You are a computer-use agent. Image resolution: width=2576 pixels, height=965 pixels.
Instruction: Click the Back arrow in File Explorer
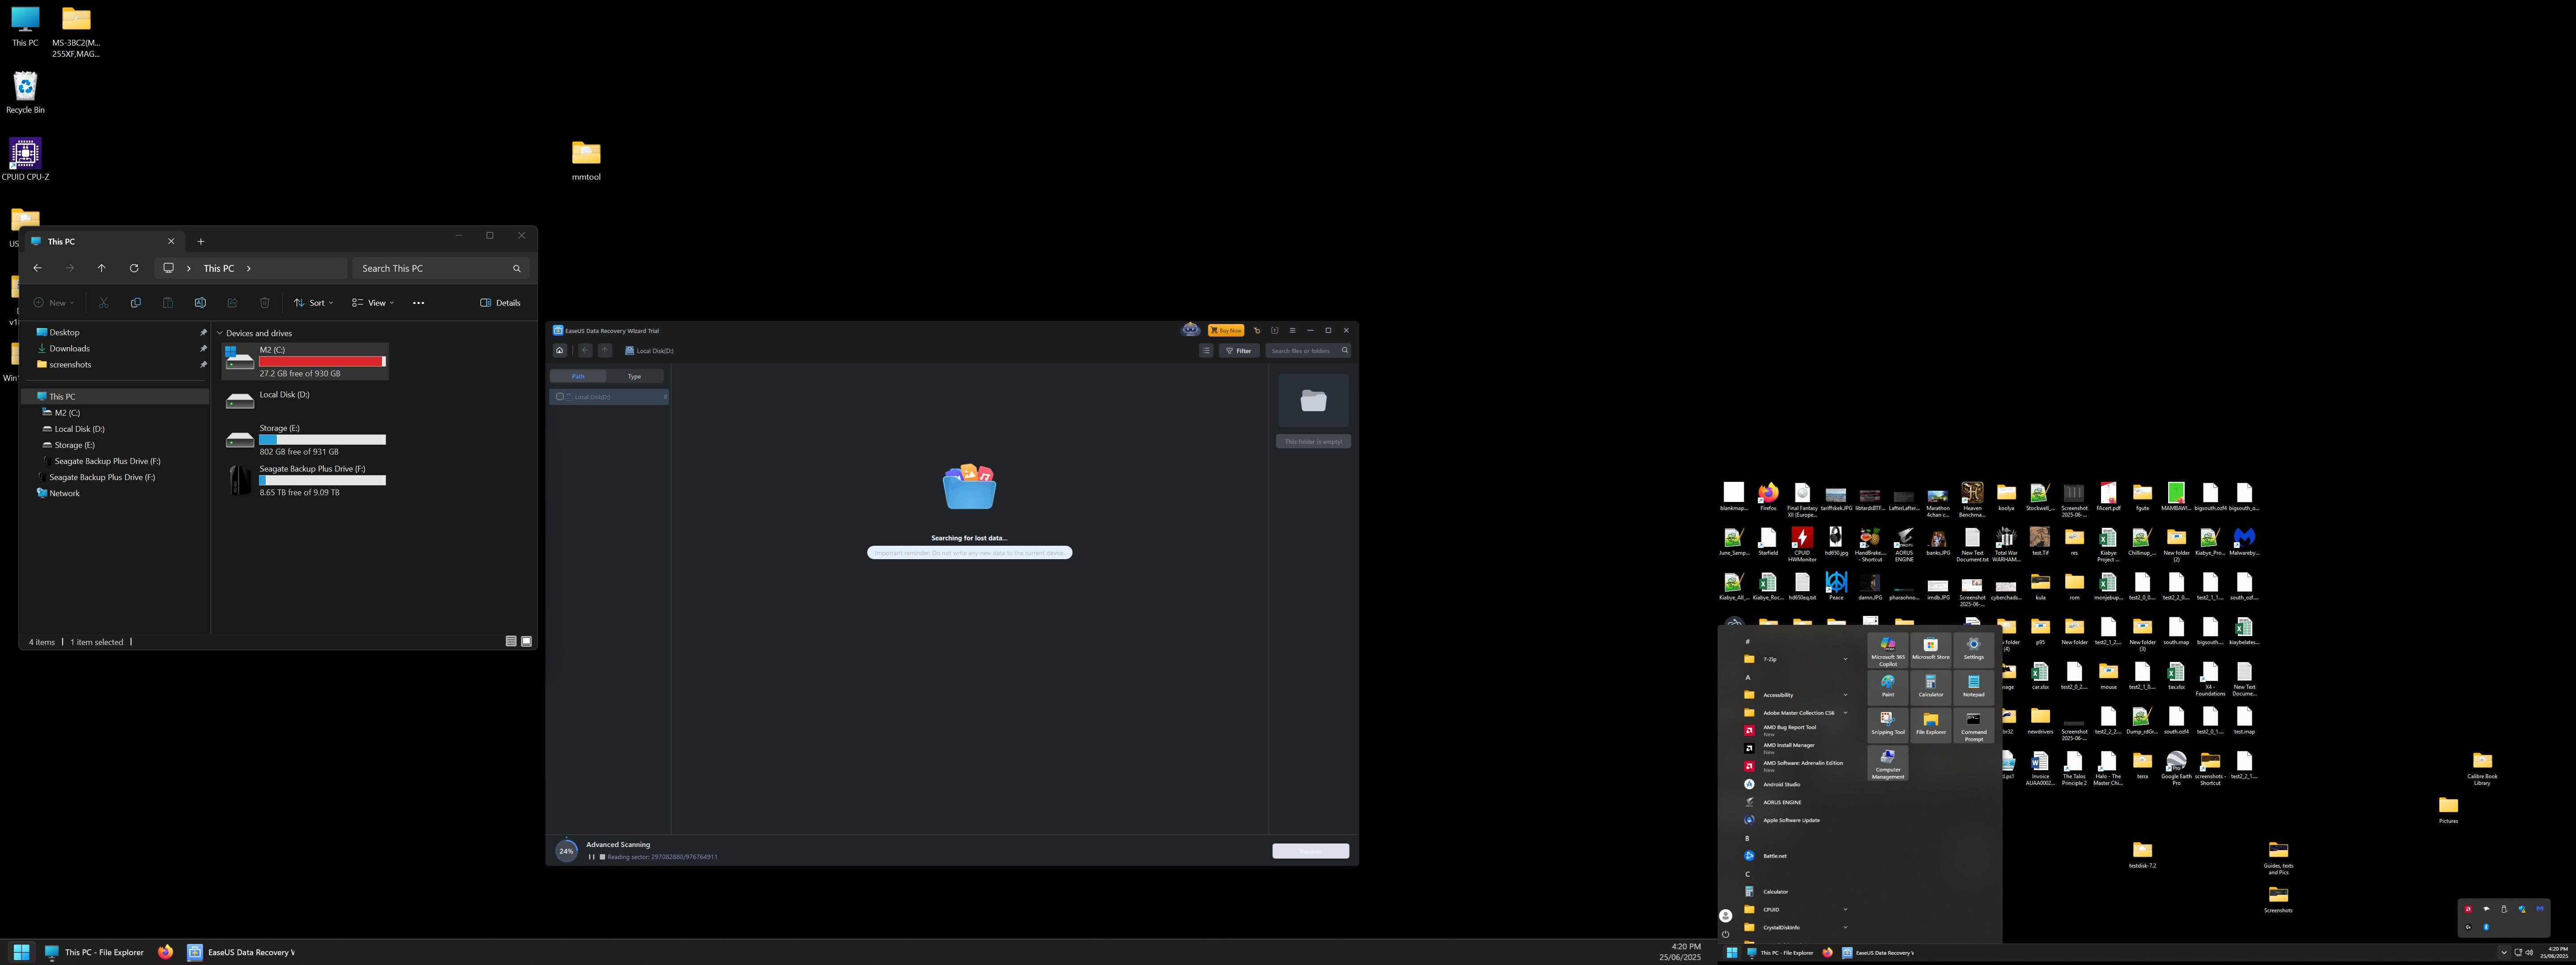(37, 268)
